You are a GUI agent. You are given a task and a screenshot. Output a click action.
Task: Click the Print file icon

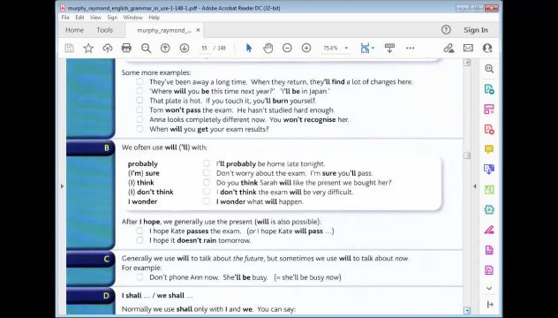(x=126, y=48)
